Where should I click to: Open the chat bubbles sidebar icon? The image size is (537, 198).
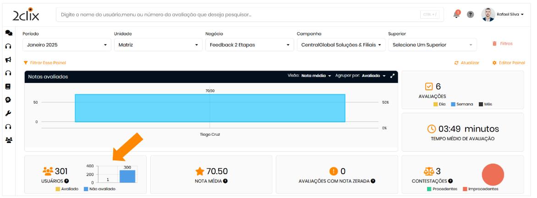point(8,33)
